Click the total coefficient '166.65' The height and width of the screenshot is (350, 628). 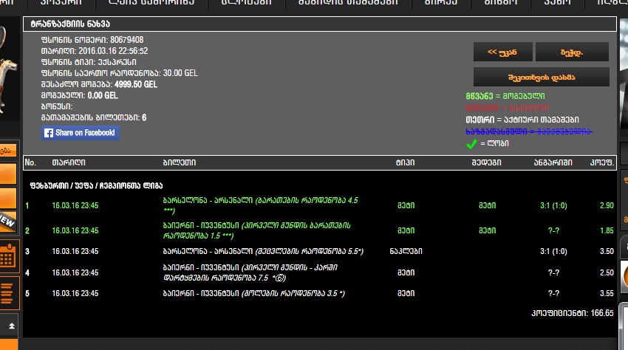pyautogui.click(x=602, y=313)
